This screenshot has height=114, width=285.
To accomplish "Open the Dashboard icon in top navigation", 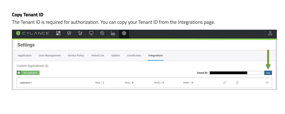I will click(x=58, y=33).
